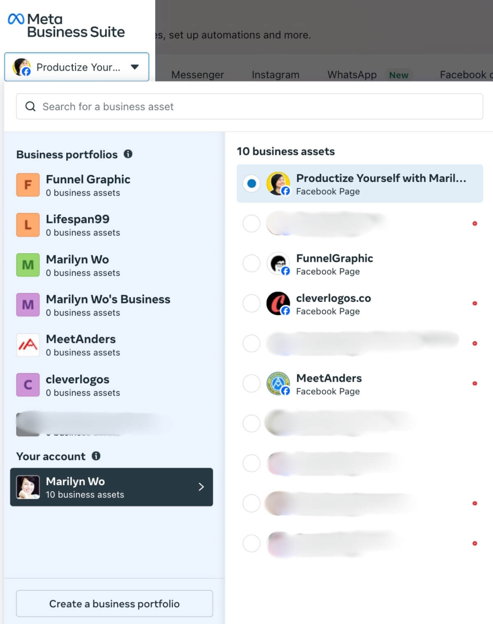Click the Lifespan99 portfolio icon

tap(28, 225)
